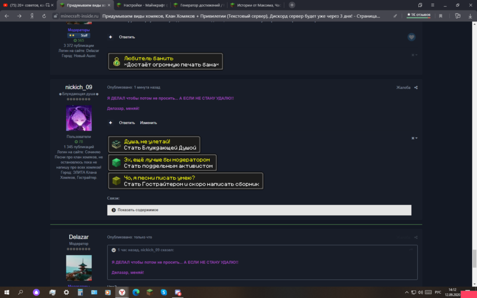Open the 1К отзывов site rating badge

(419, 15)
